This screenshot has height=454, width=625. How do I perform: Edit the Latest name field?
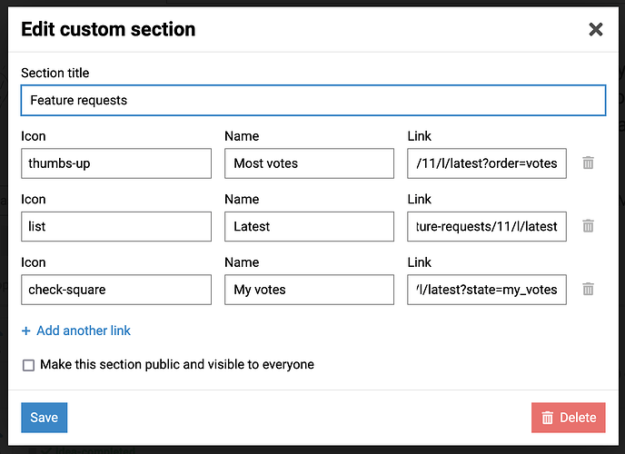pos(309,227)
